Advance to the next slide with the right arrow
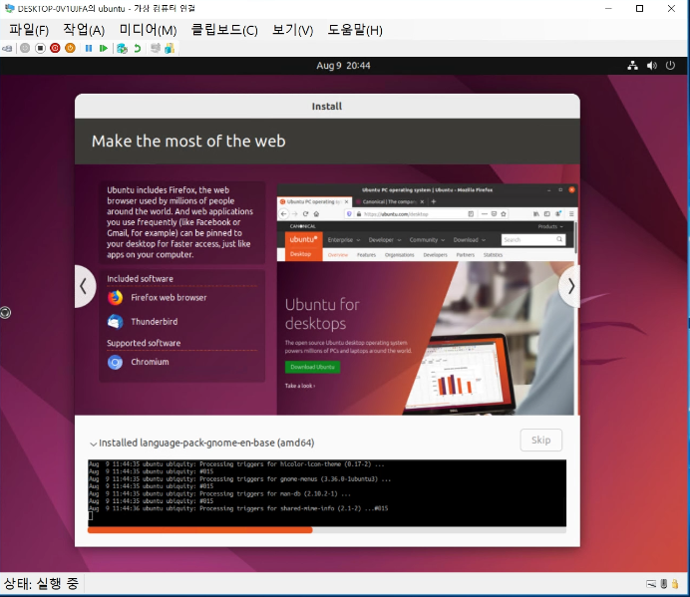 (570, 286)
